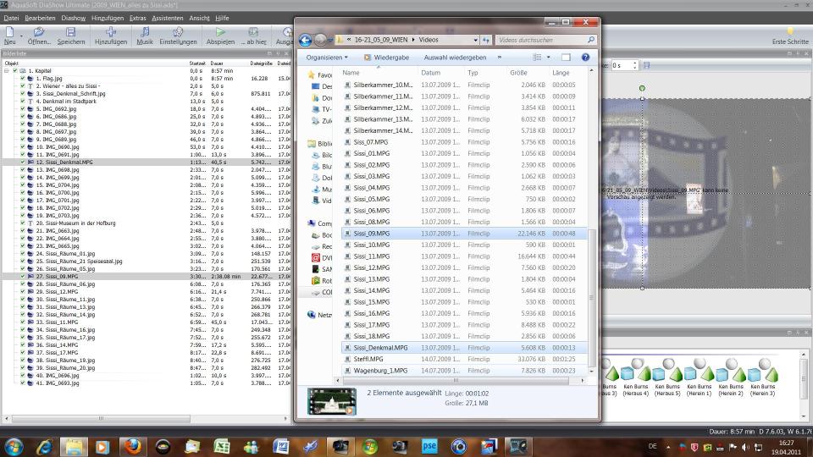Open the Musik toolbar icon

(145, 32)
